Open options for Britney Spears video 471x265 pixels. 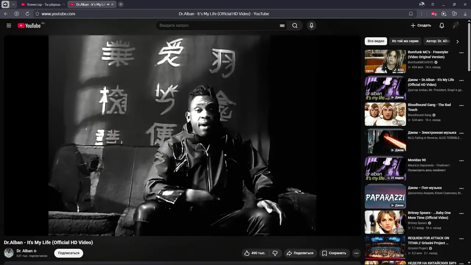[x=461, y=213]
